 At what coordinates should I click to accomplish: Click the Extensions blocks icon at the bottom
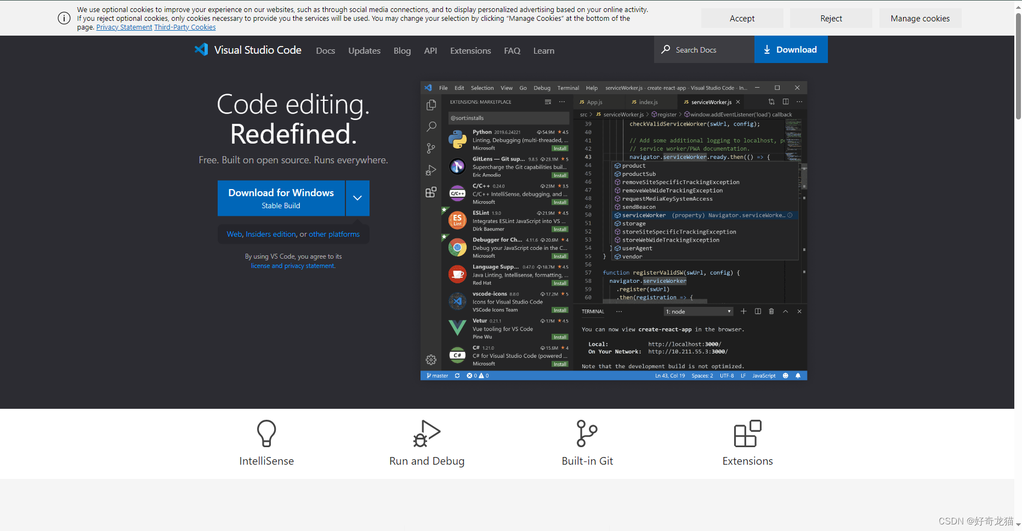(x=747, y=433)
